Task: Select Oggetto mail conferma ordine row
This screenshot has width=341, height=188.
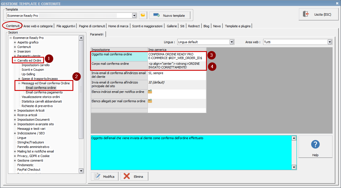Action: (149, 56)
